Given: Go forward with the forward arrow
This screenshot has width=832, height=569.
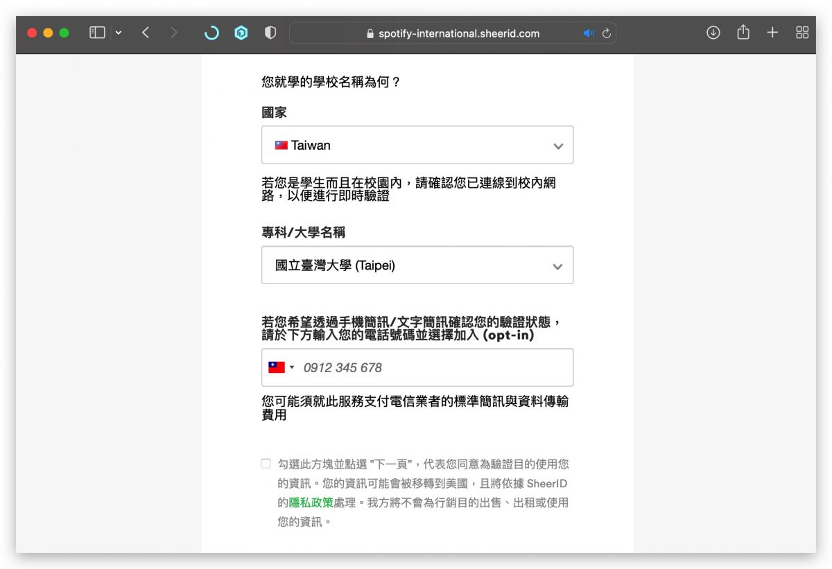Looking at the screenshot, I should pos(173,33).
